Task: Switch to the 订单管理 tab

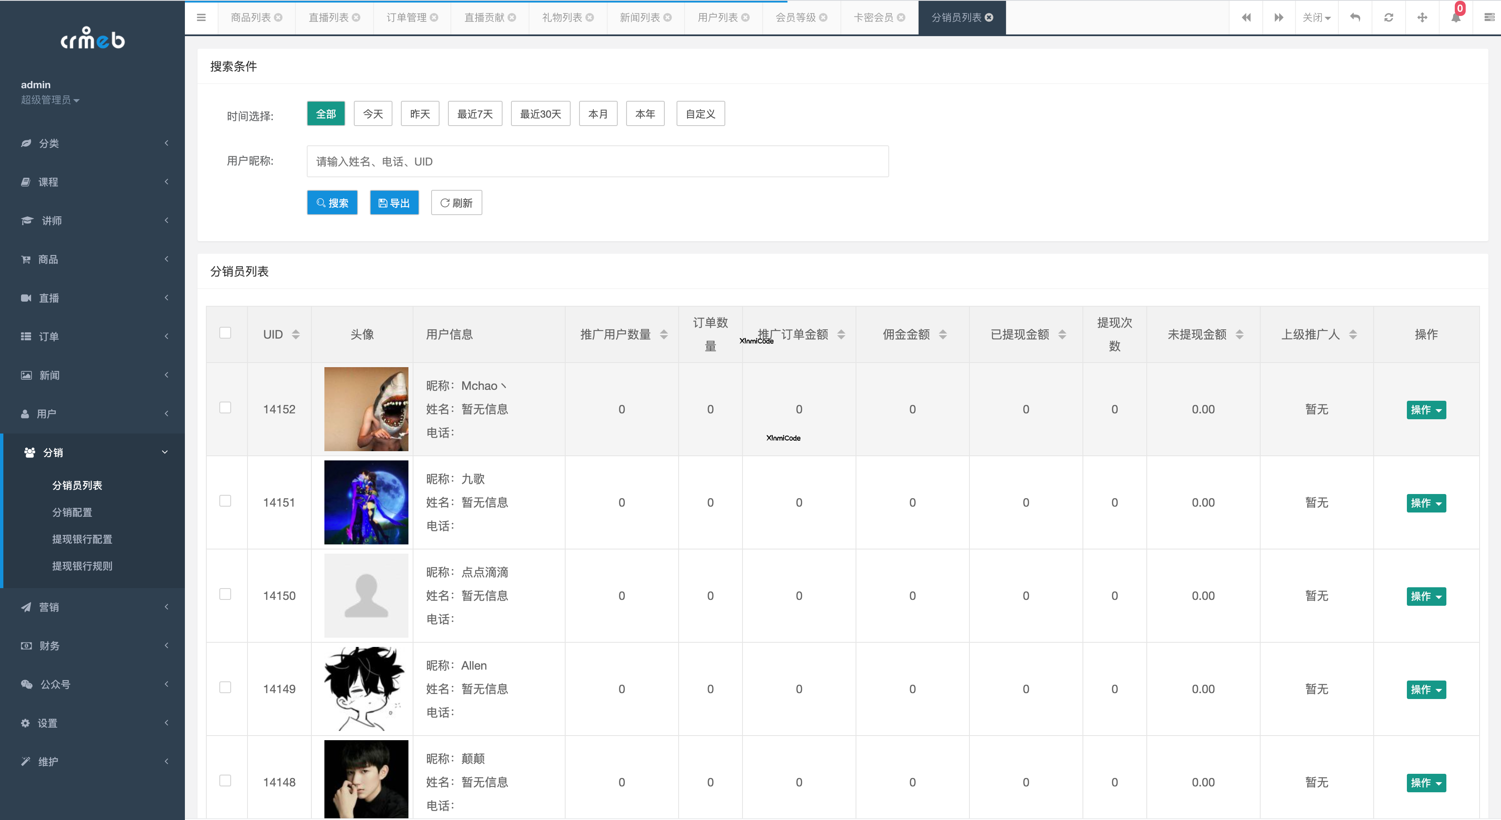Action: (406, 18)
